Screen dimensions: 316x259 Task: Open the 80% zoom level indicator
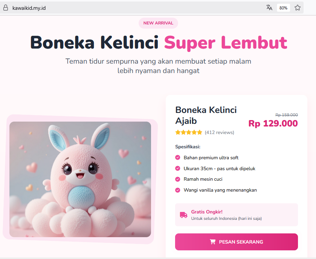[283, 8]
